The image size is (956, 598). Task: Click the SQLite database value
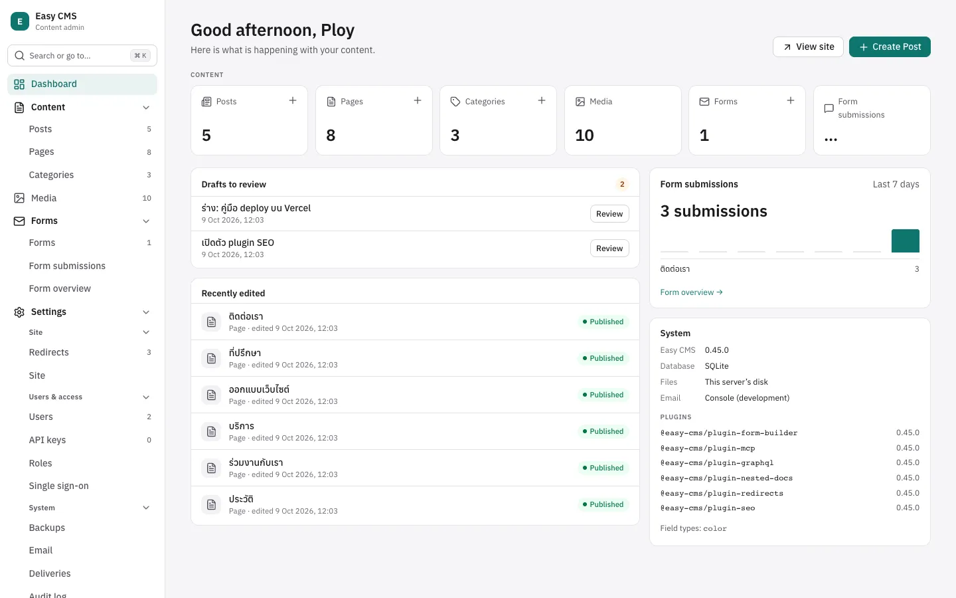tap(716, 366)
